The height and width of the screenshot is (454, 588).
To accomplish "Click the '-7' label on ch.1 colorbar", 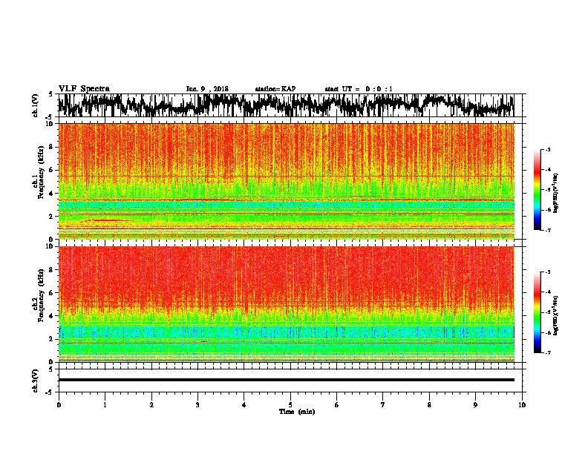I will [547, 230].
